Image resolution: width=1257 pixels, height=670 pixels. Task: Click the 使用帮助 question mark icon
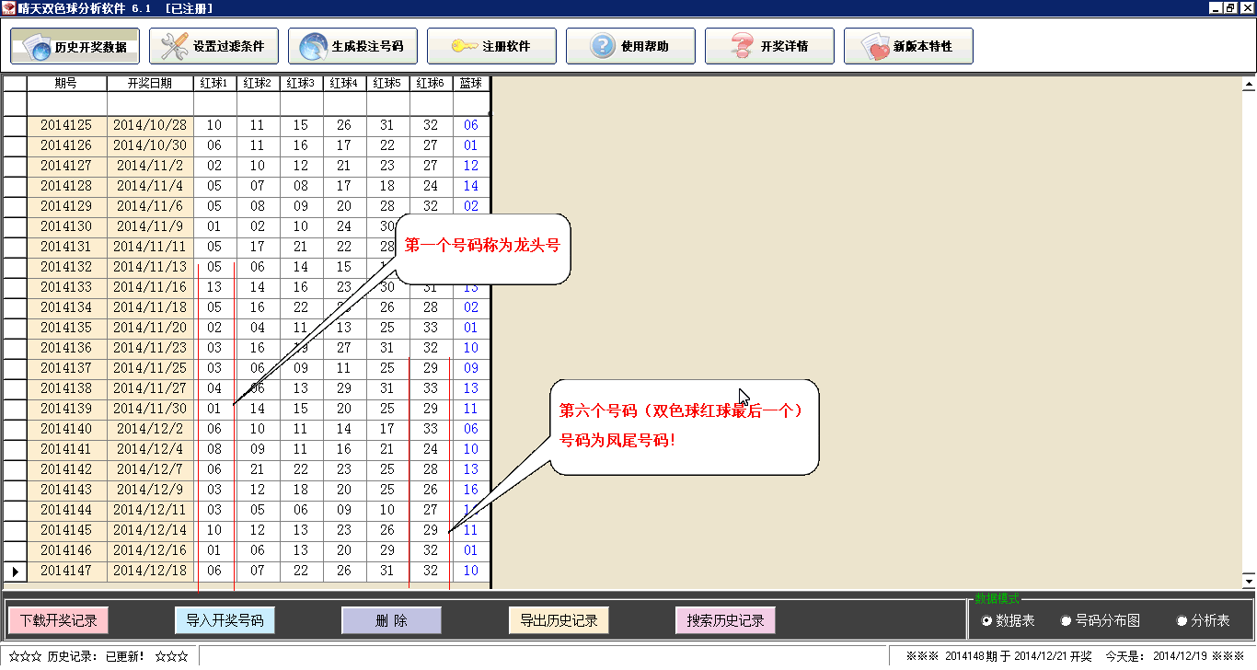pos(603,46)
